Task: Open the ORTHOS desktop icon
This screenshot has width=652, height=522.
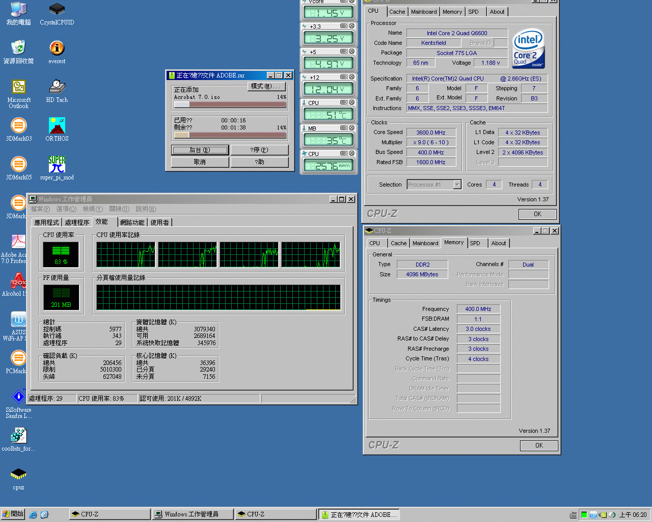Action: click(x=57, y=126)
